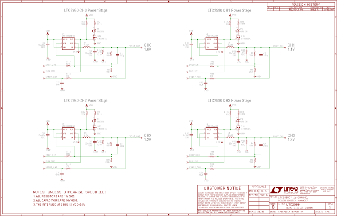Click the MOSFET symbol below LED P4
Viewport: 337px width, 216px height.
(238, 128)
